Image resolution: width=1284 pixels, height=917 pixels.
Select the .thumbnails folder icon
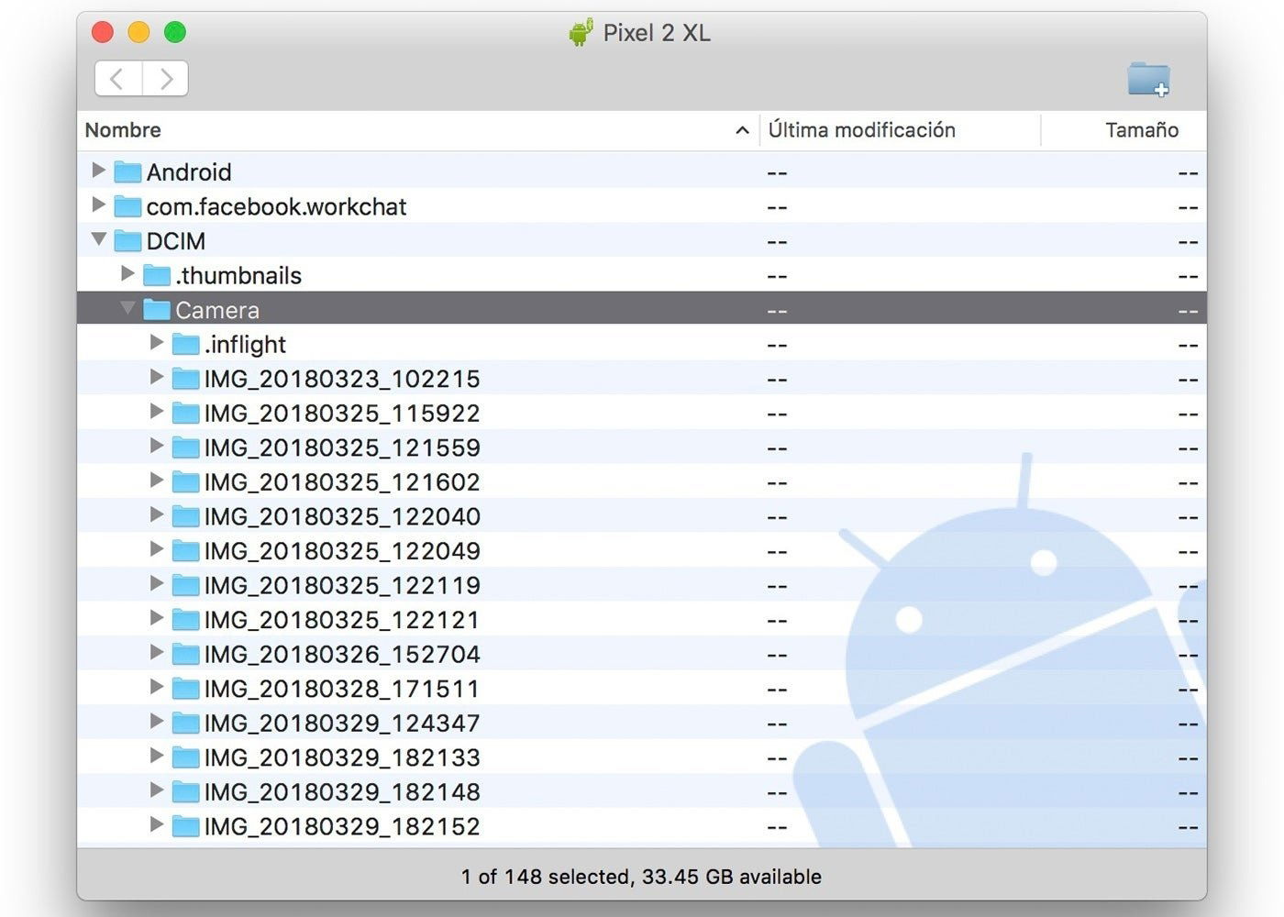157,275
